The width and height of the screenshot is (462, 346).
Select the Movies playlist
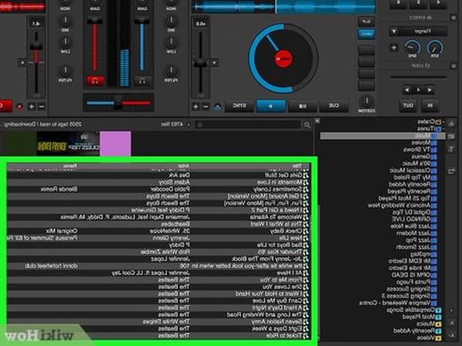424,143
